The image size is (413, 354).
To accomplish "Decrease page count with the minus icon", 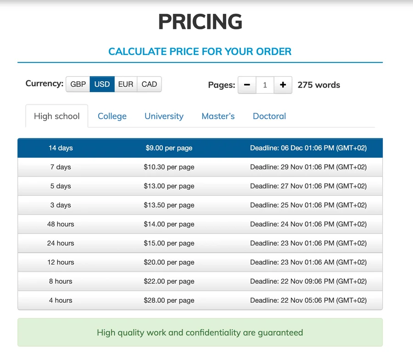I will 247,85.
